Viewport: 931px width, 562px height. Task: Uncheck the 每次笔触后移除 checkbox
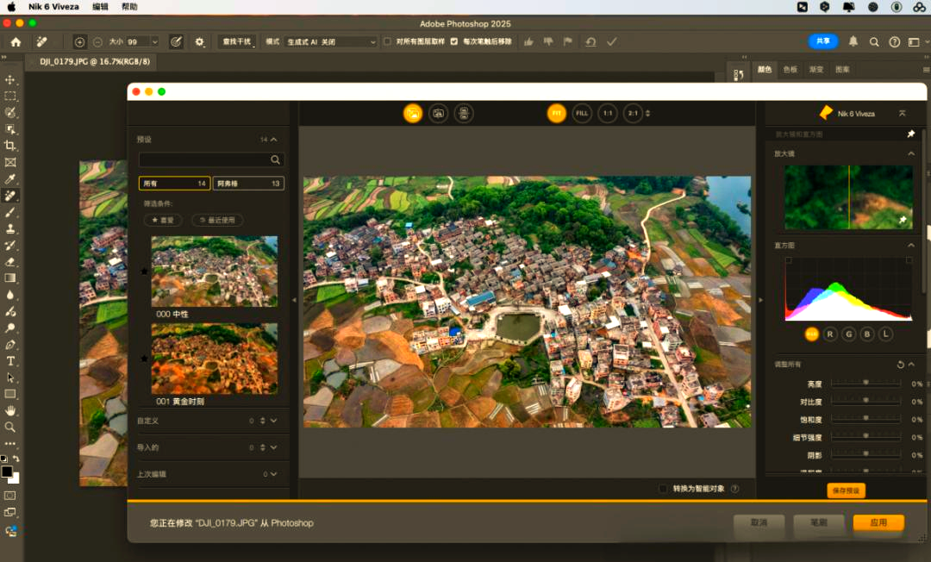pos(454,41)
